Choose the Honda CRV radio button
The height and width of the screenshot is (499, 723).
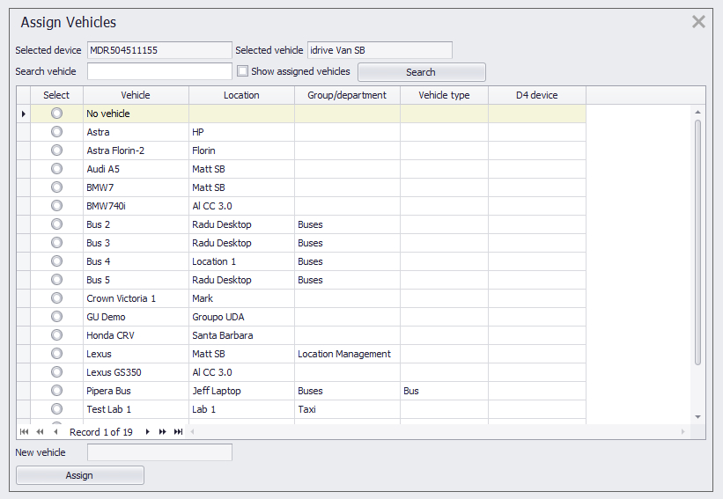coord(57,335)
